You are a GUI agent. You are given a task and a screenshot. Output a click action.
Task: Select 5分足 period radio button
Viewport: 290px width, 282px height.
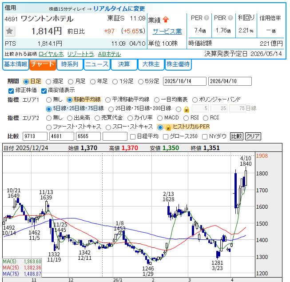pos(141,82)
